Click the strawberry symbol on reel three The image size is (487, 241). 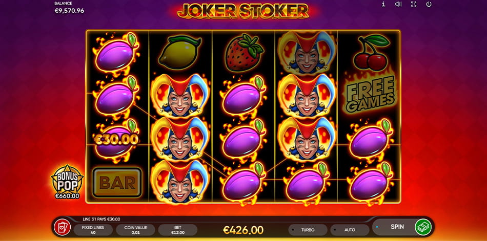point(244,52)
